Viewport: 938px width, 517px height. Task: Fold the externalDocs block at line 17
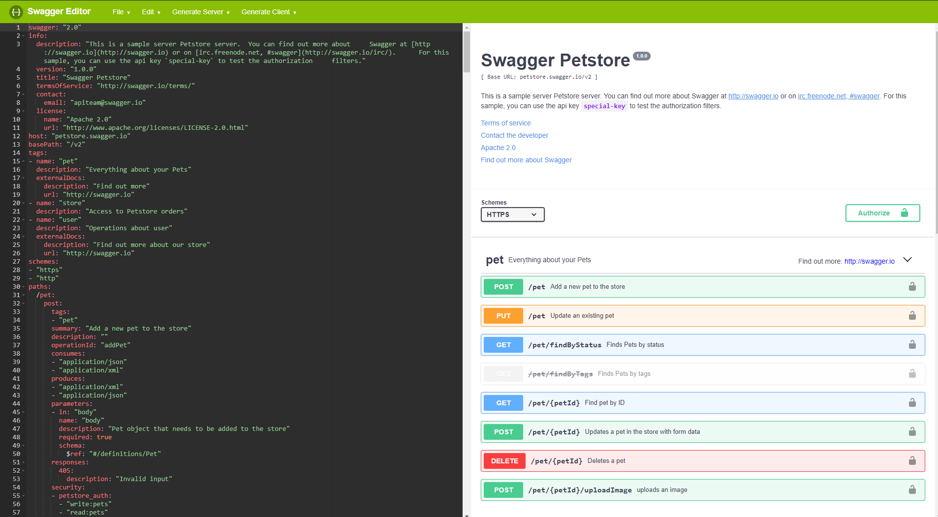click(23, 178)
